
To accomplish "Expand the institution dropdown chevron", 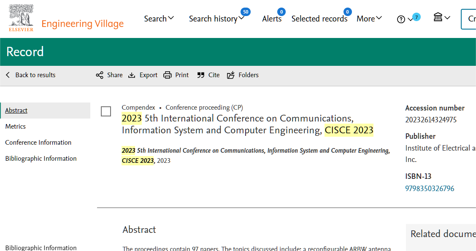I will pos(447,18).
